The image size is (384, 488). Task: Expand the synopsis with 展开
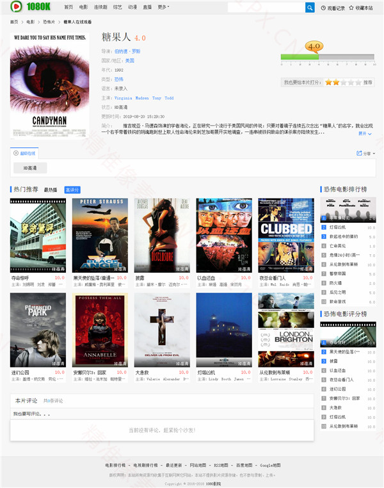365,133
